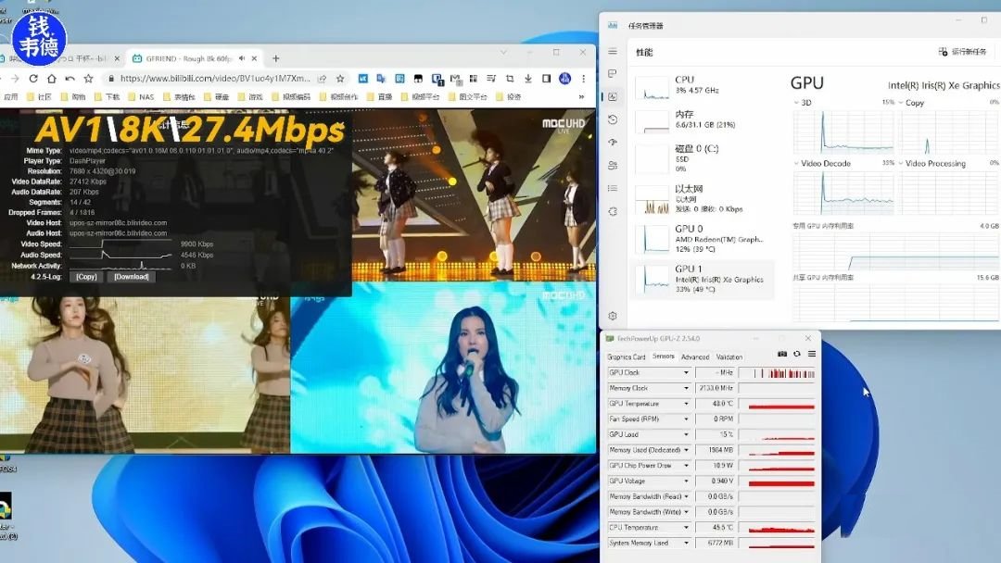The image size is (1001, 563).
Task: Open a new browser tab
Action: click(x=276, y=58)
